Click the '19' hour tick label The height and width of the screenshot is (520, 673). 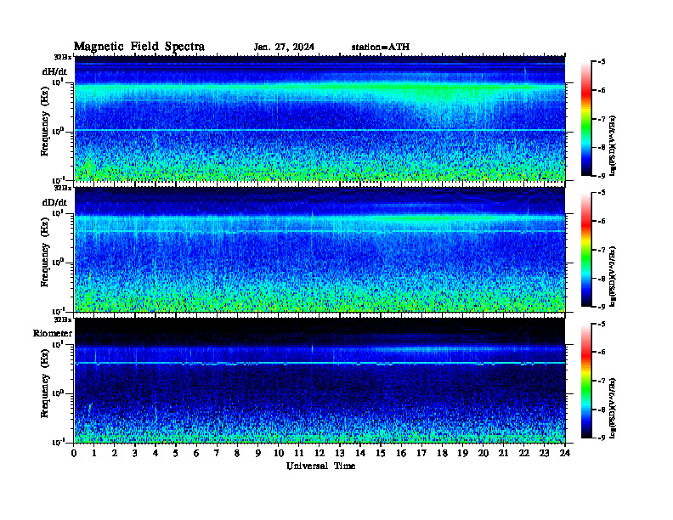tap(462, 454)
